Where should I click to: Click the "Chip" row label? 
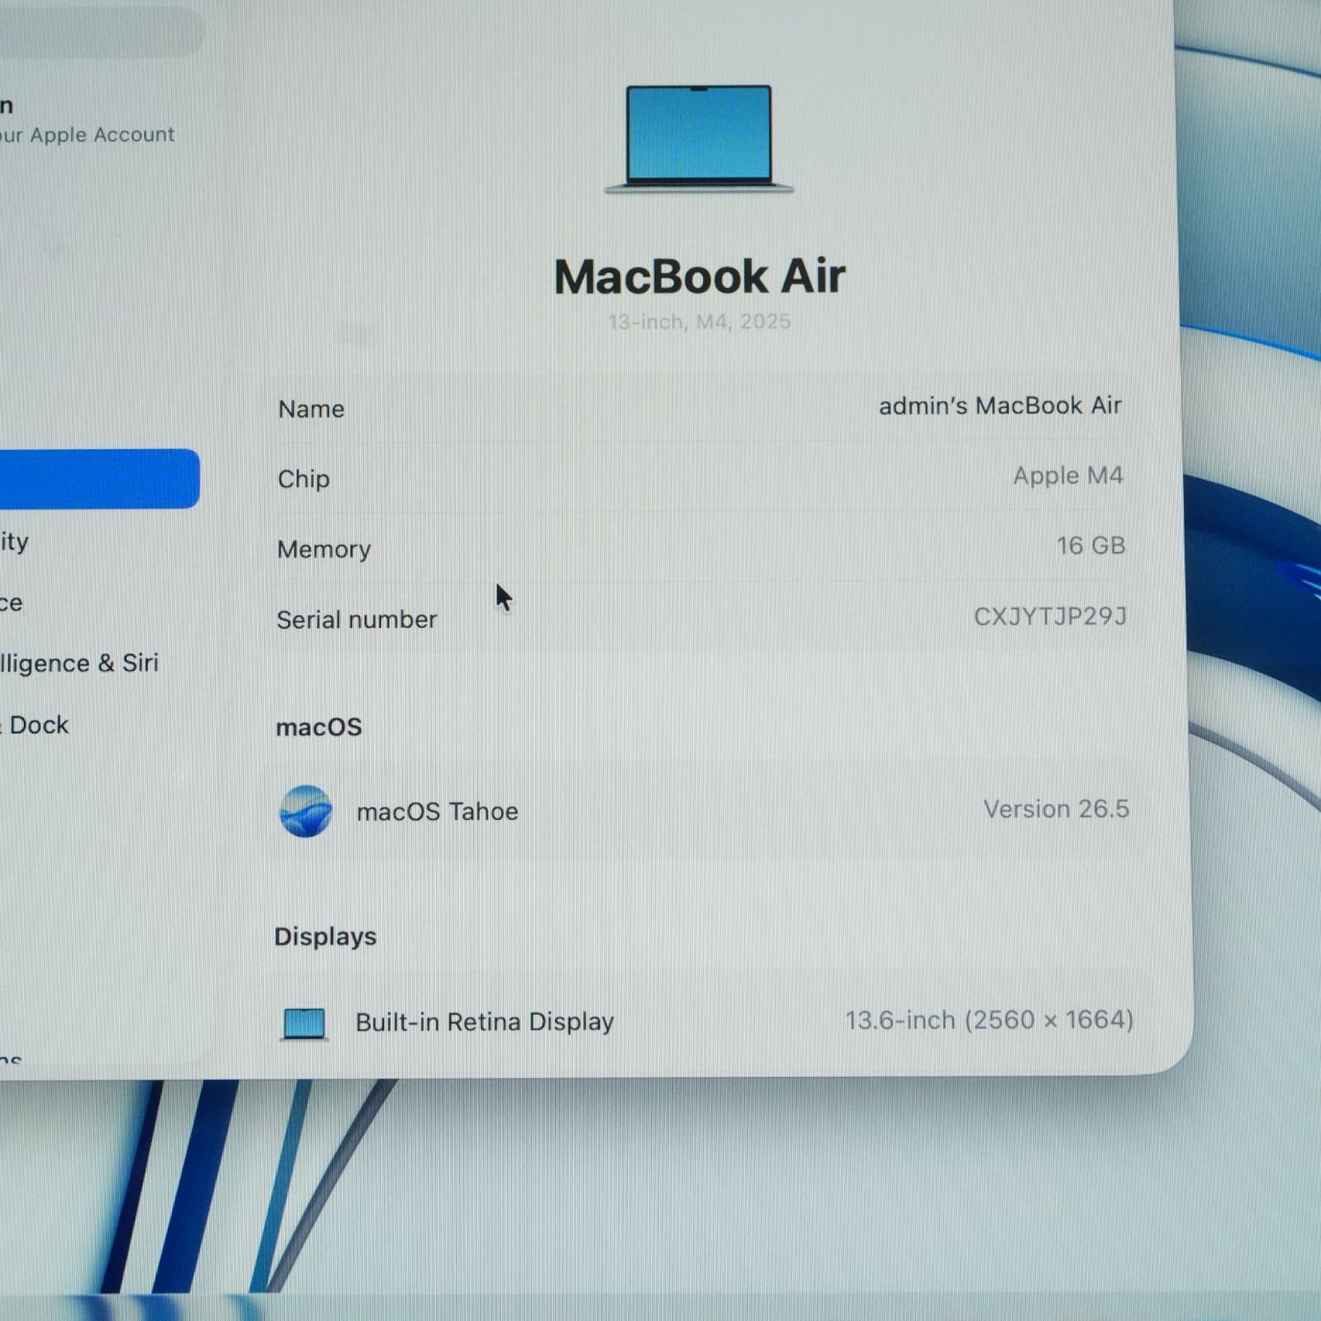304,479
